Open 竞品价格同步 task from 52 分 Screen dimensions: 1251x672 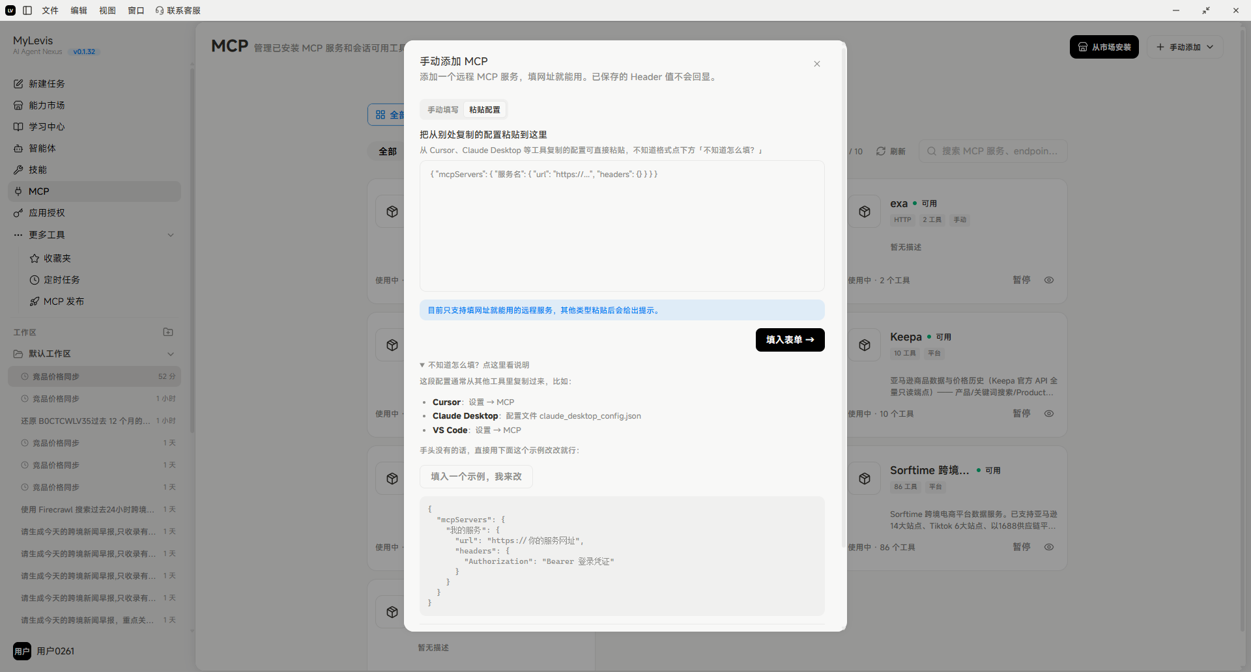click(94, 376)
